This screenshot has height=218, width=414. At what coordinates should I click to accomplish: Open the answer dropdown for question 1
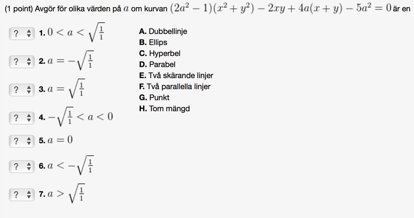[x=22, y=34]
